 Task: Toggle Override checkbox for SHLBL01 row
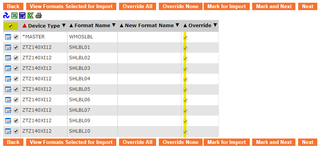pos(185,48)
